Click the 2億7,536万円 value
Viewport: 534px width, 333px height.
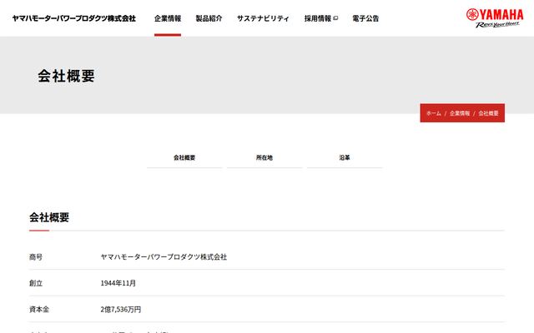tap(120, 309)
